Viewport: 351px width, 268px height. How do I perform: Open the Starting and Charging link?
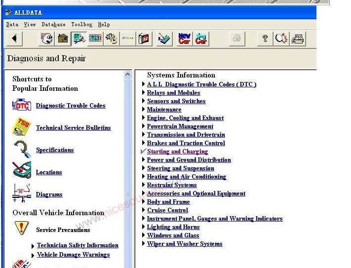click(178, 152)
